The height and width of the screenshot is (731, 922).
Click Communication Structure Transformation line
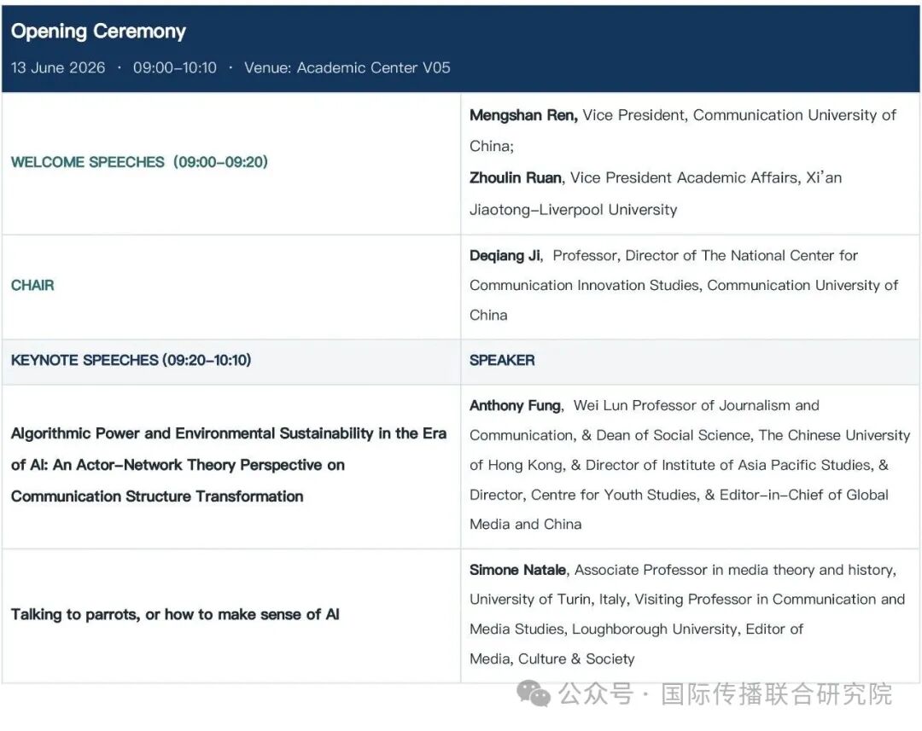click(x=157, y=496)
